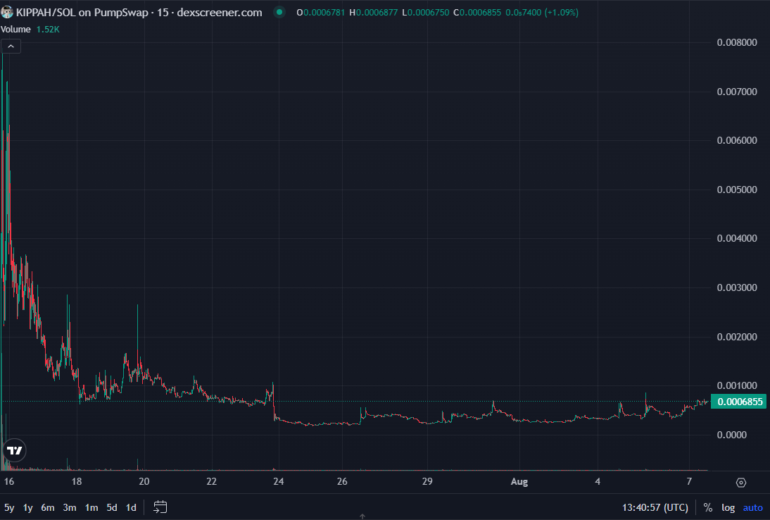Click the KIPPAH token logo icon
The image size is (770, 520).
8,13
